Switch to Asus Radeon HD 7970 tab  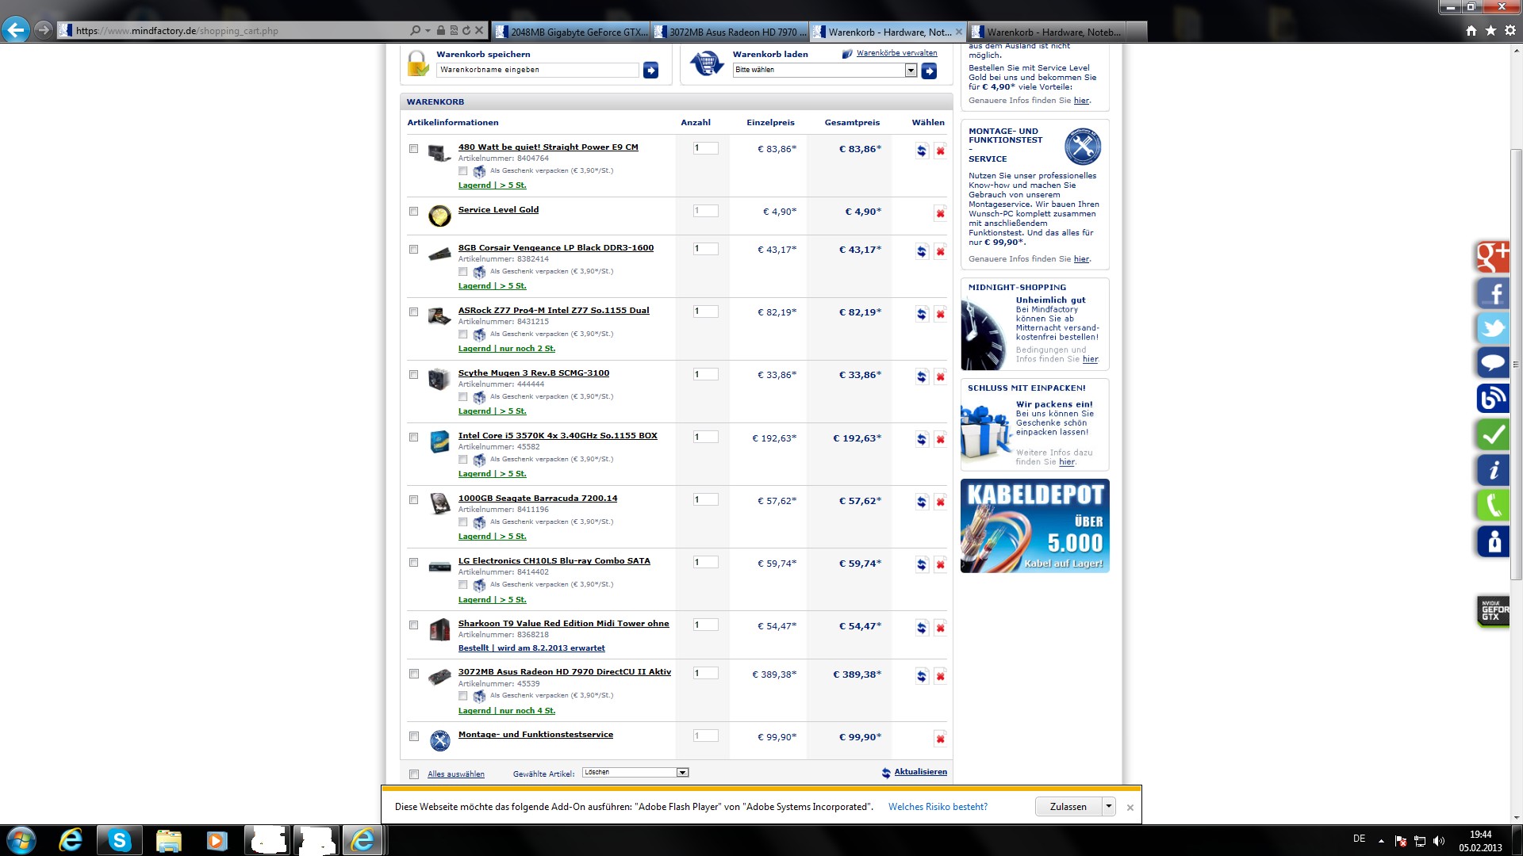730,32
